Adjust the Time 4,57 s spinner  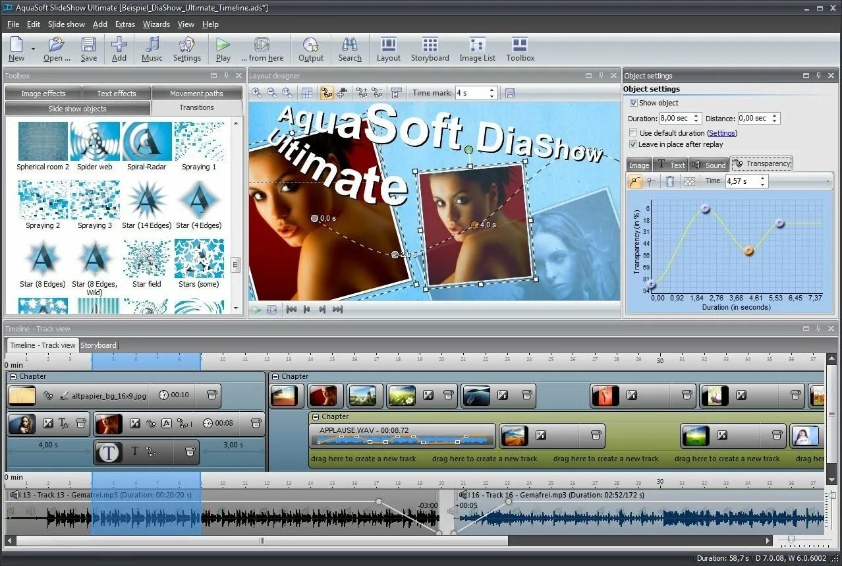764,181
